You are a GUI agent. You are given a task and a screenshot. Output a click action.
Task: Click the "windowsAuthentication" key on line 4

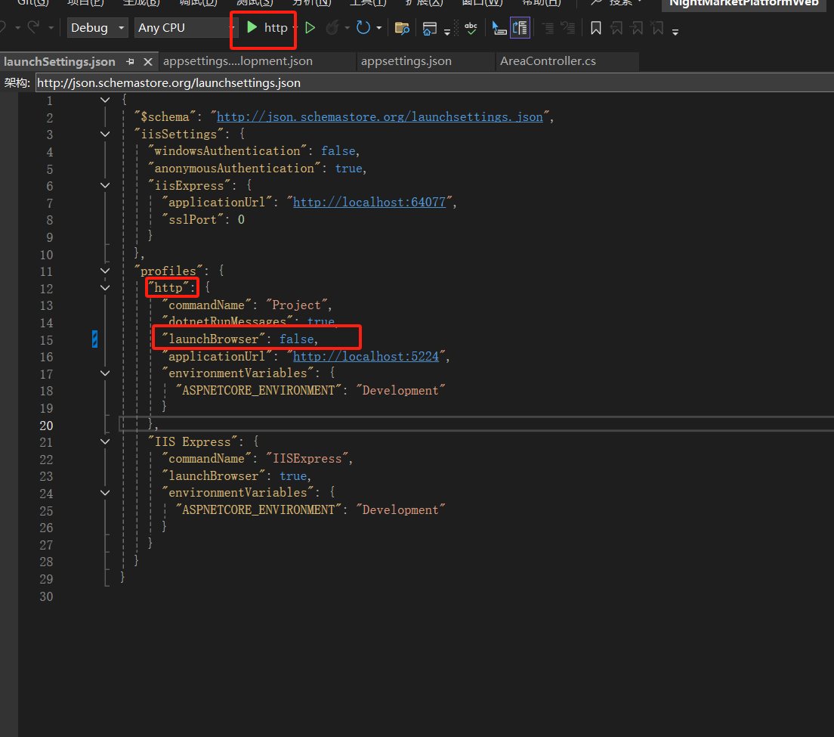[x=227, y=151]
